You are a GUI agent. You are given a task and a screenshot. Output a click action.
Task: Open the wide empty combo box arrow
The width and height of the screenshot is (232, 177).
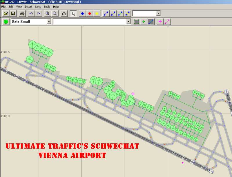128,21
